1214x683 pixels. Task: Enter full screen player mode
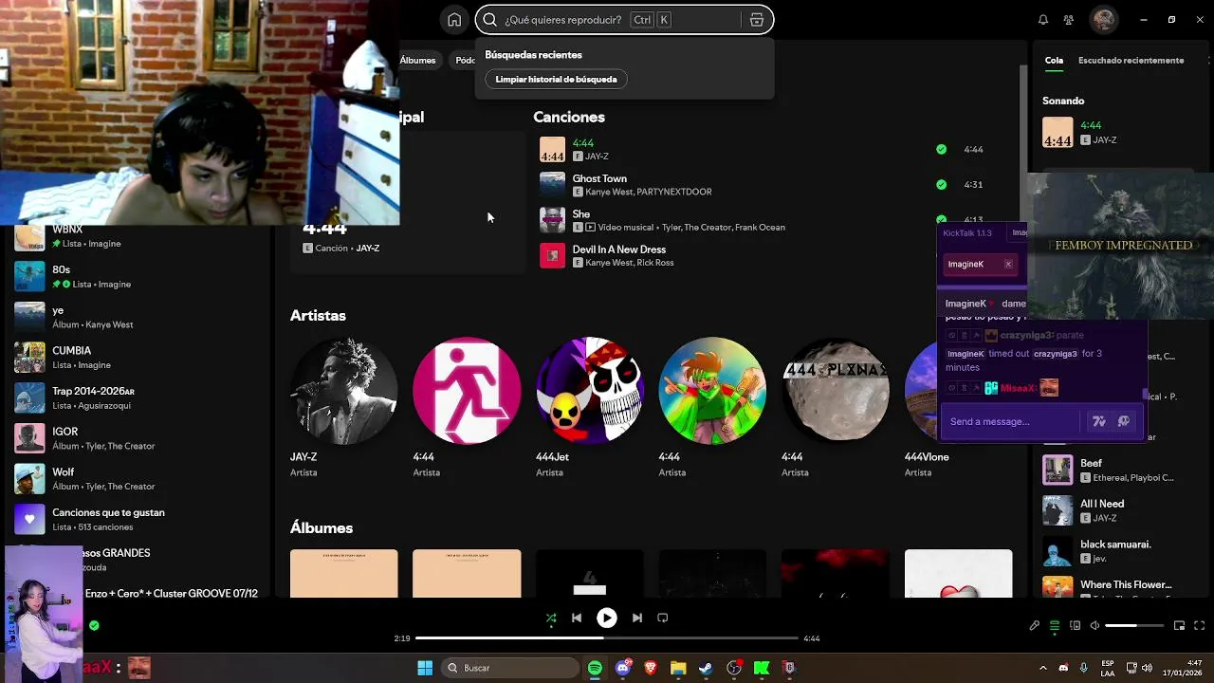coord(1200,625)
